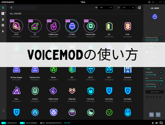The height and width of the screenshot is (125, 165).
Task: Add keybind under Cathedral
Action: pos(127,80)
